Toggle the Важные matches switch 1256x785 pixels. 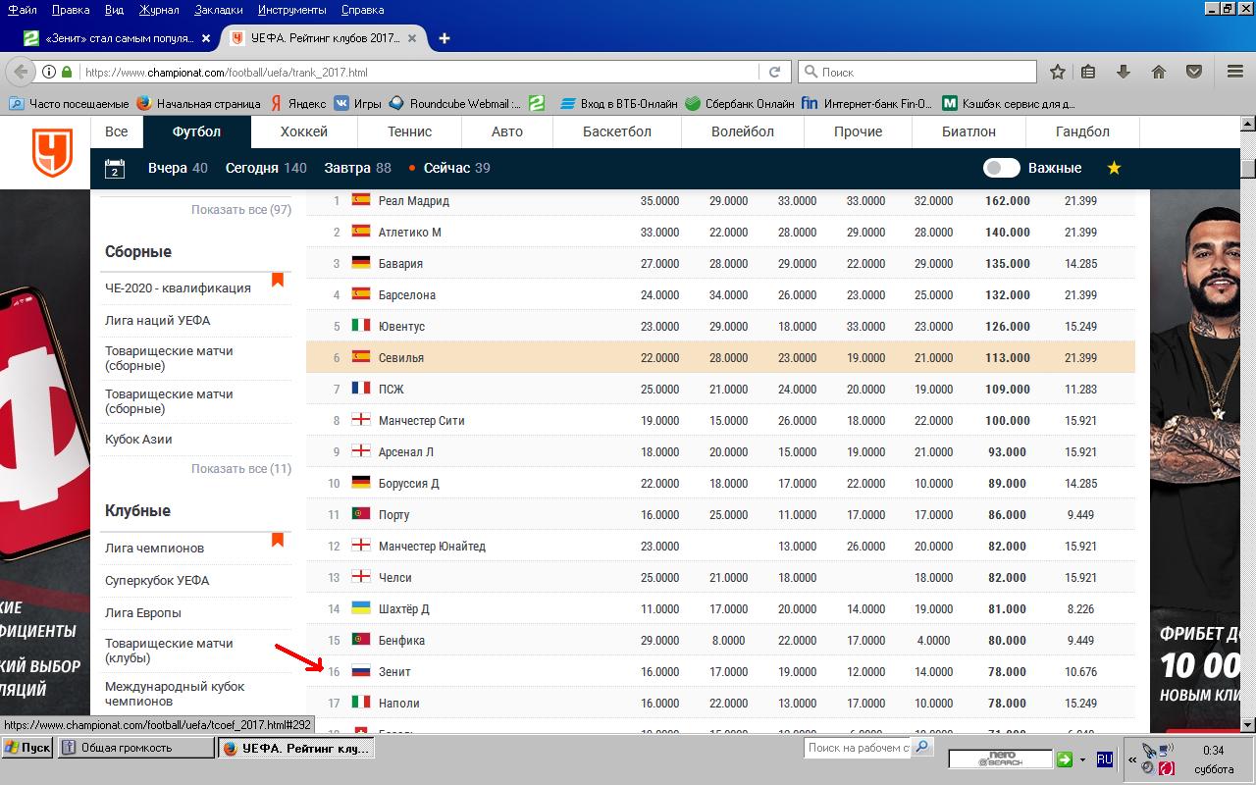1002,168
